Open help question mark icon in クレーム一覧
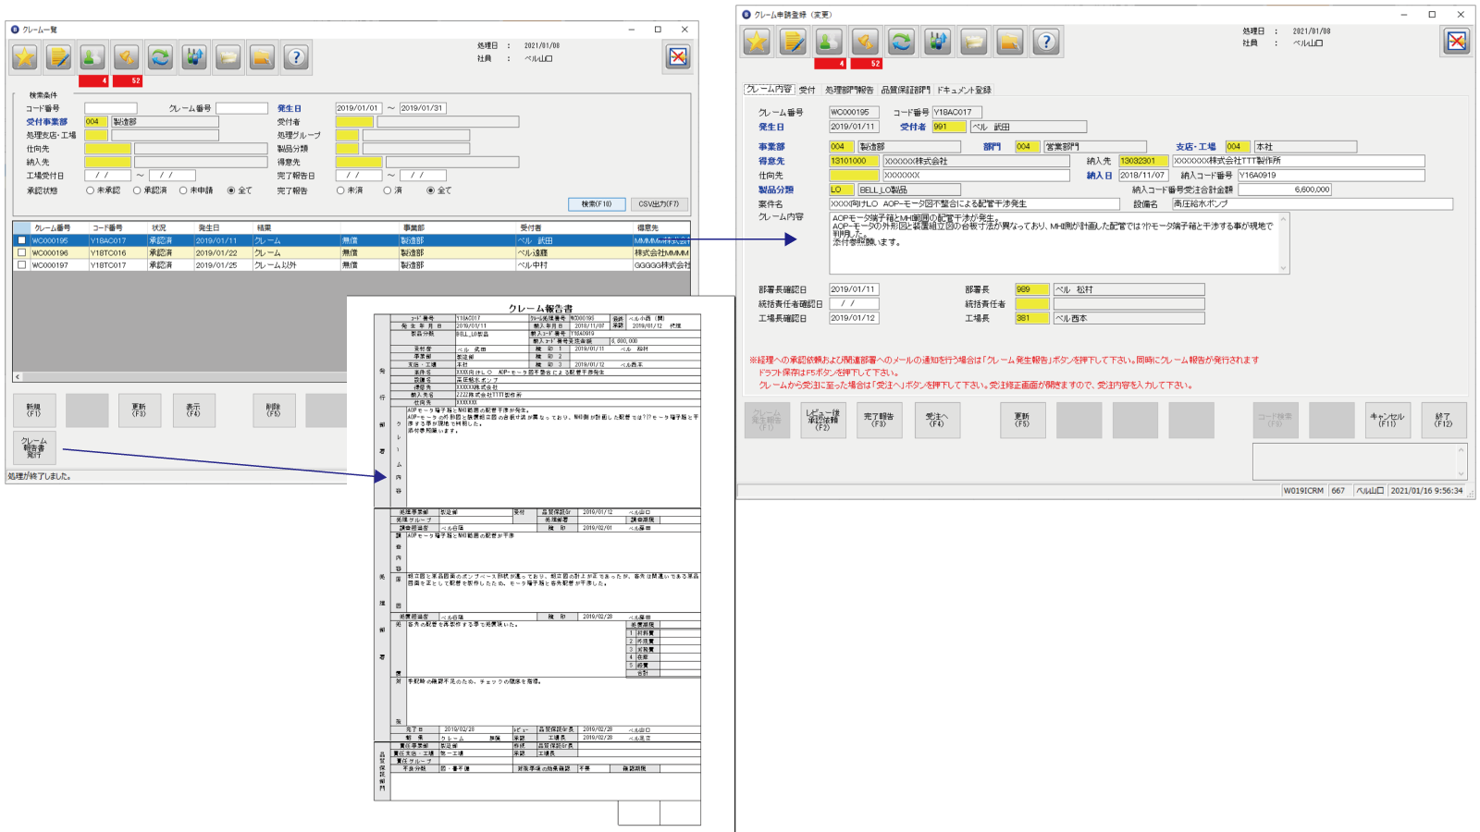 pyautogui.click(x=296, y=57)
